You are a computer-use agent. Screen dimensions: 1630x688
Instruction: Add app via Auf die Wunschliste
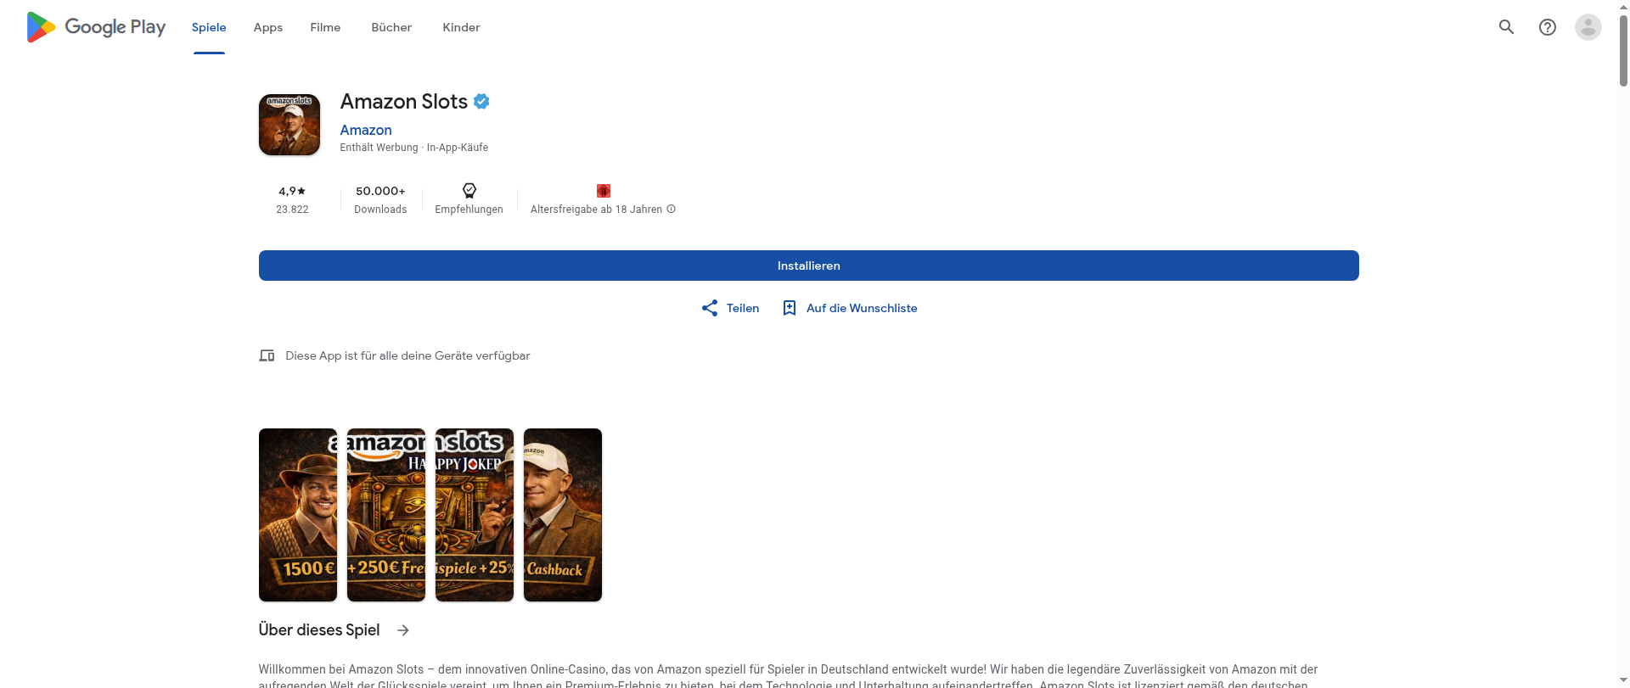click(x=849, y=308)
